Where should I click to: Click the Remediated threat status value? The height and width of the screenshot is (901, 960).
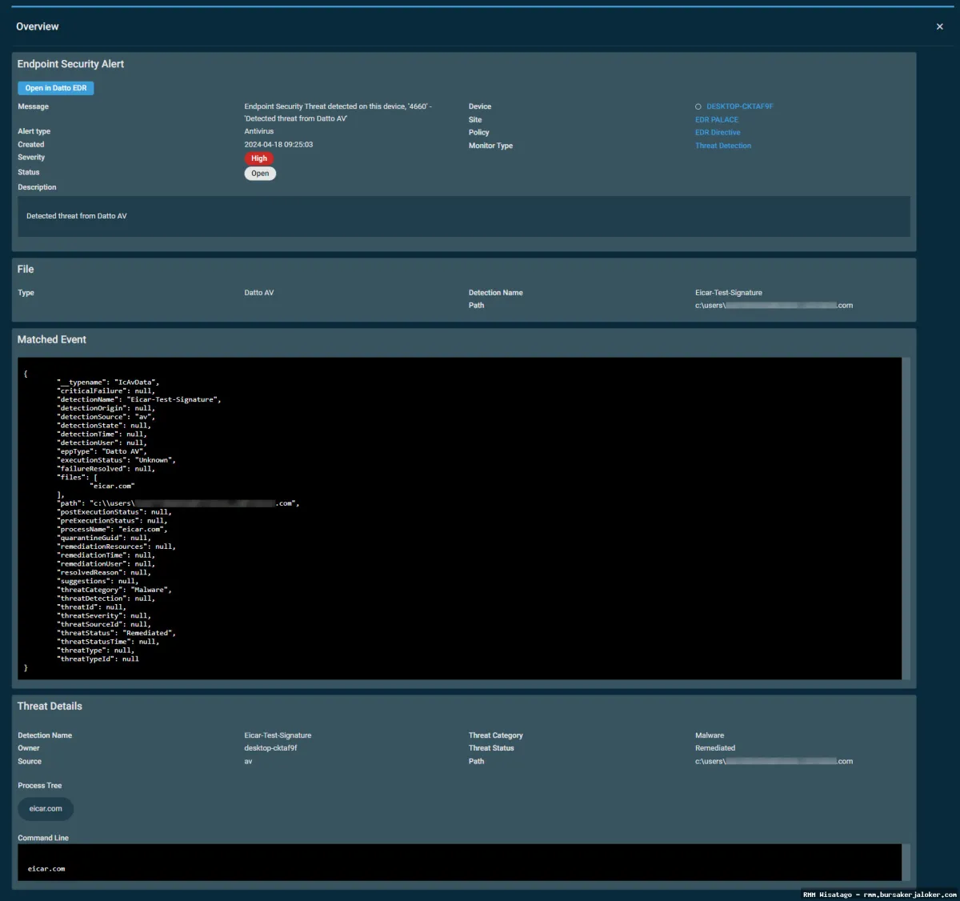[x=715, y=748]
